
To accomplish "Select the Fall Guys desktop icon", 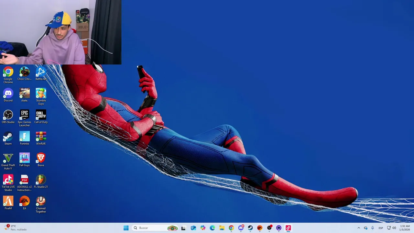I will (x=24, y=160).
